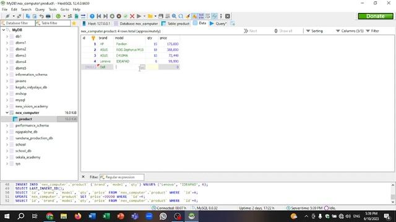The image size is (396, 222).
Task: Click the broom clear icon
Action: coord(187,16)
